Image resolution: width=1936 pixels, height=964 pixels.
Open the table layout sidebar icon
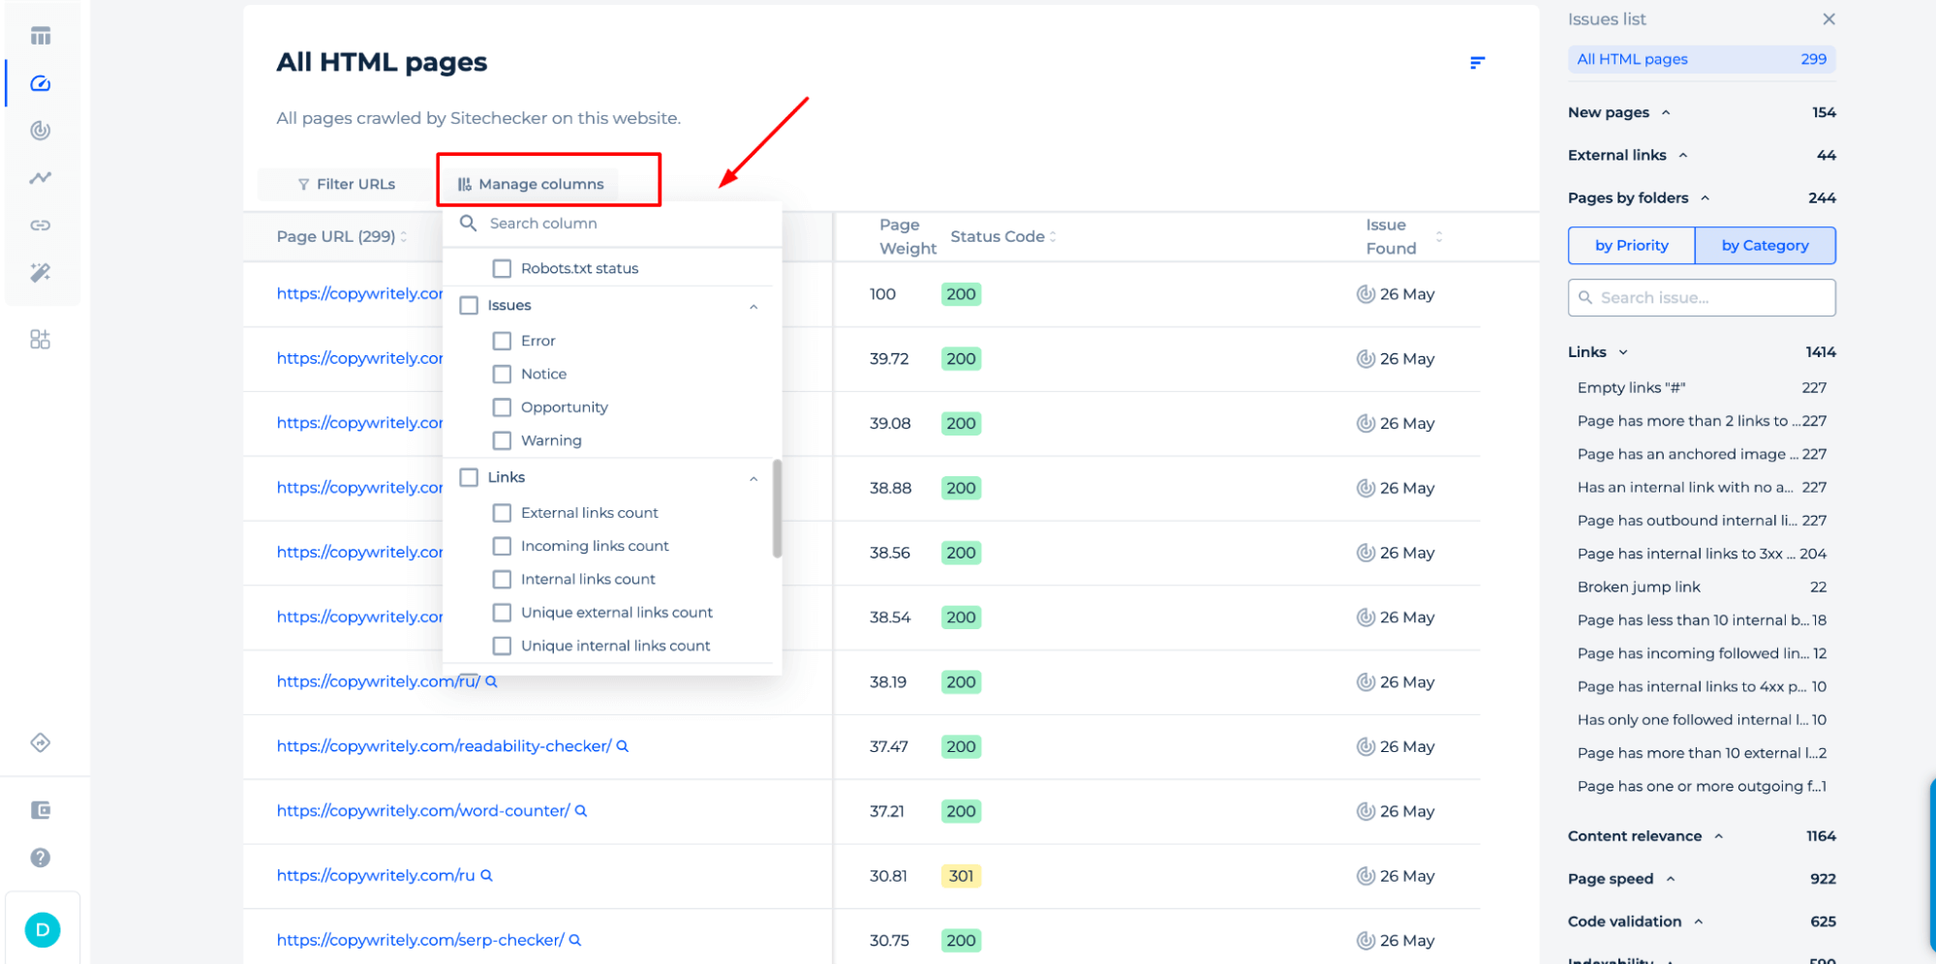click(x=40, y=36)
